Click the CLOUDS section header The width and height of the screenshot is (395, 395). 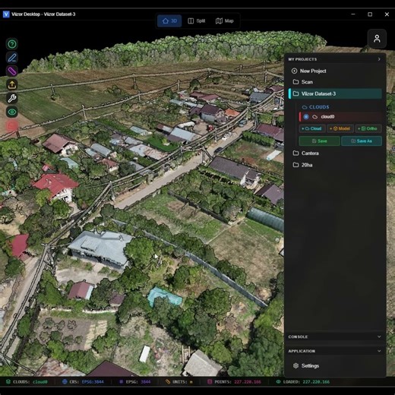315,107
